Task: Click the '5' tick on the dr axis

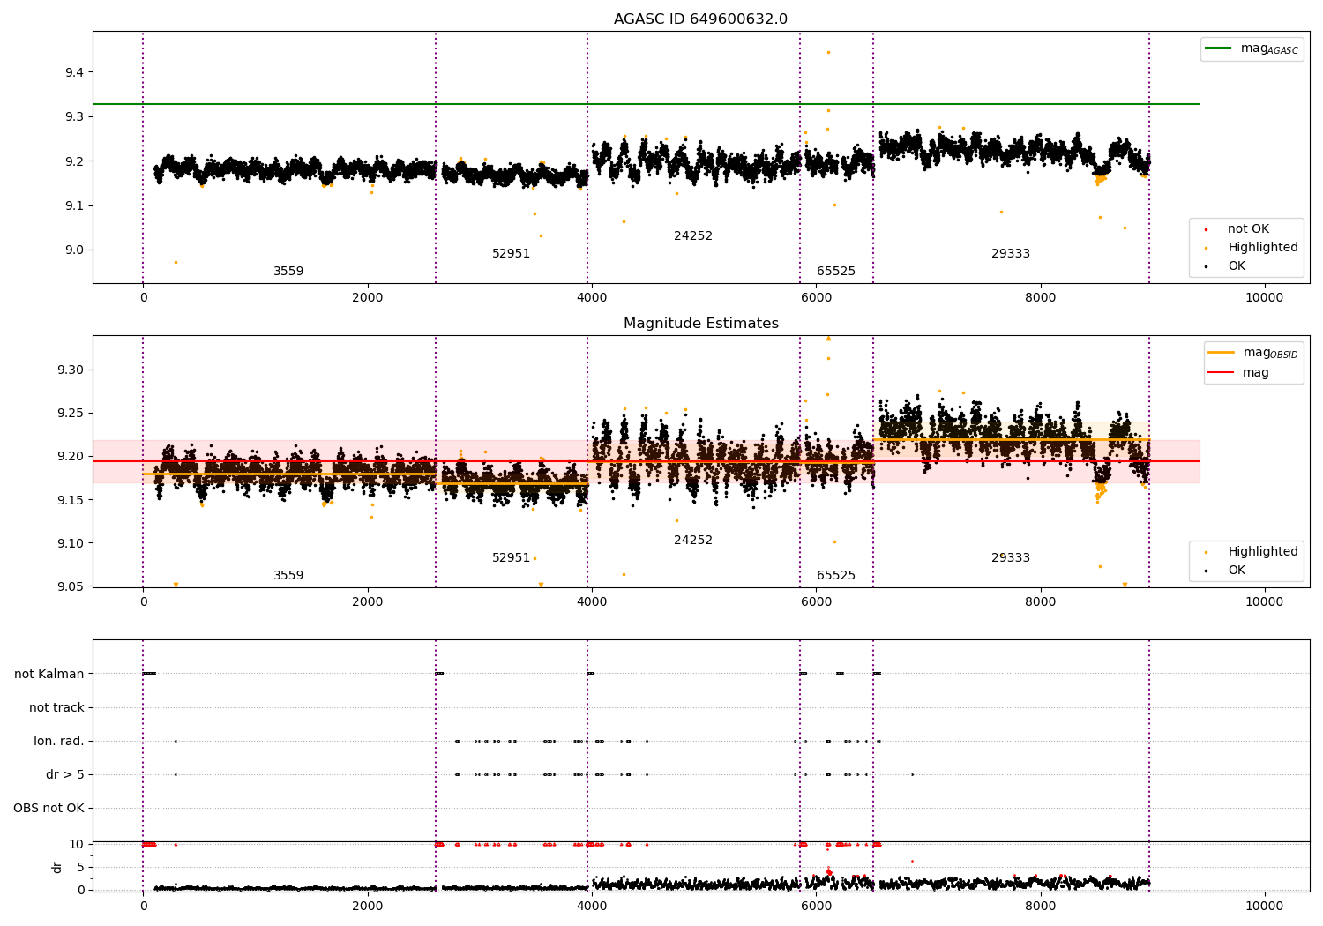Action: pyautogui.click(x=80, y=868)
